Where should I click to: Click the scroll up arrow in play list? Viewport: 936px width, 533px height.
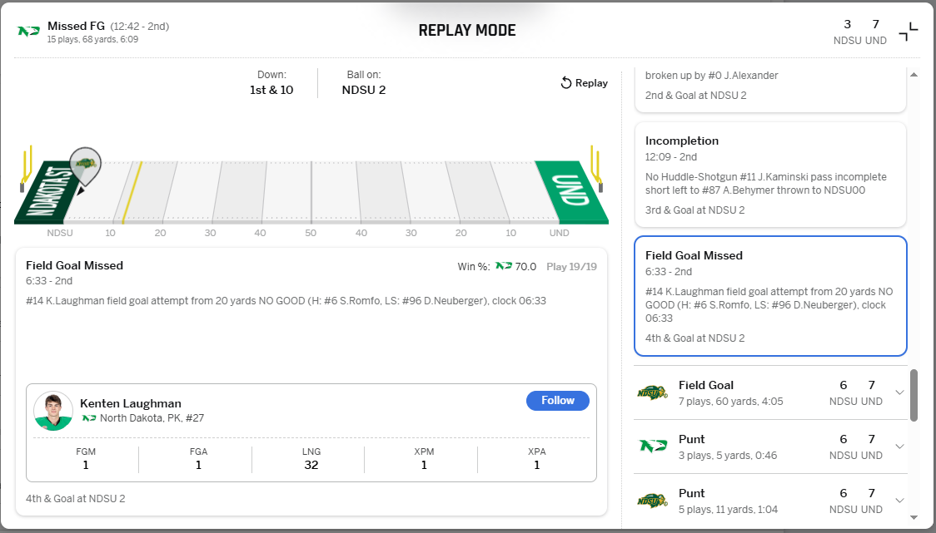(914, 75)
